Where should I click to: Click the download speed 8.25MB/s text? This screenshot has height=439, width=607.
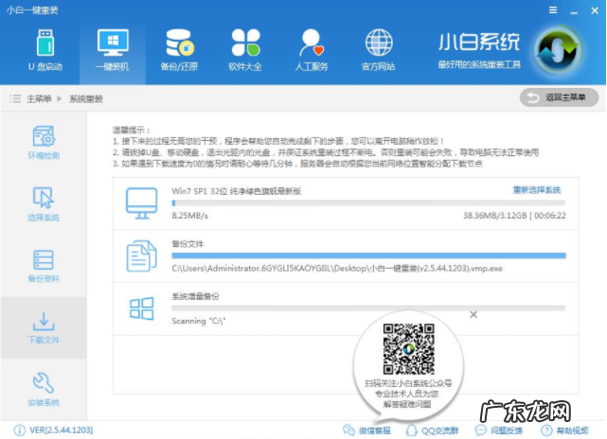point(190,216)
